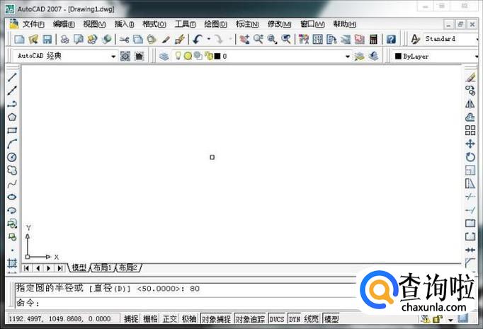Select the Ellipse tool
Viewport: 483px width, 329px height.
click(12, 197)
